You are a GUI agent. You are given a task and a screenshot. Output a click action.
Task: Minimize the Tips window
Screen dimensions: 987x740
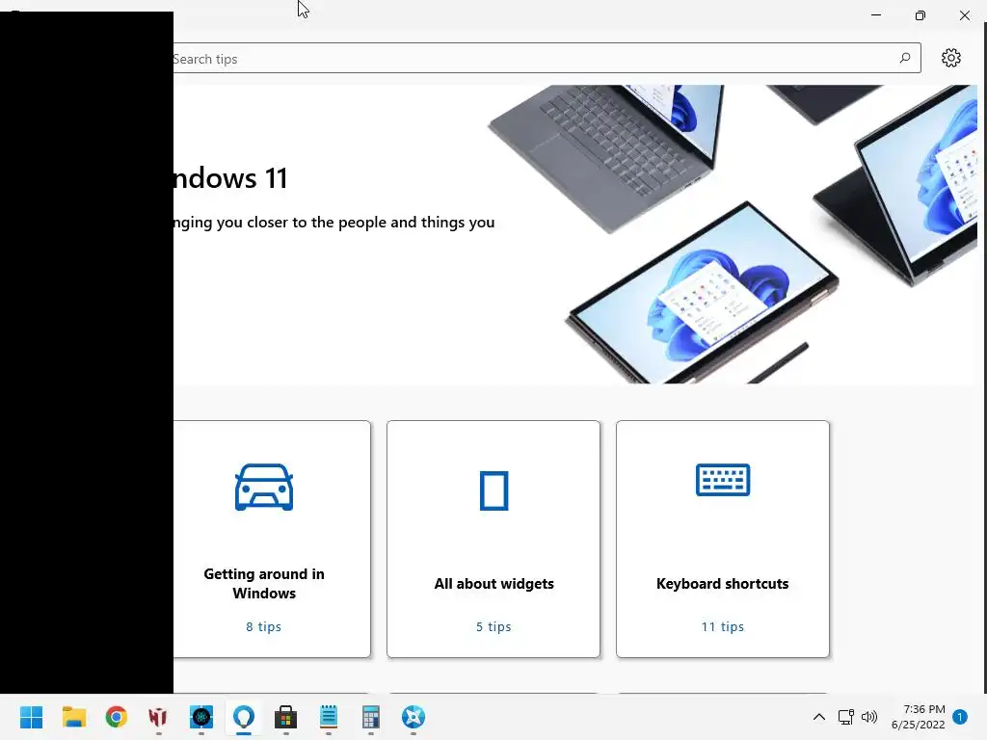tap(875, 15)
